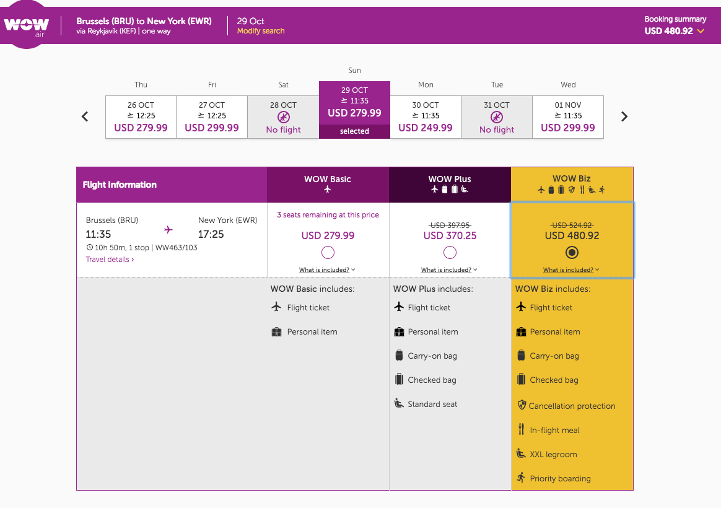Screen dimensions: 721x508
Task: Go to next dates with right arrow
Action: (624, 116)
